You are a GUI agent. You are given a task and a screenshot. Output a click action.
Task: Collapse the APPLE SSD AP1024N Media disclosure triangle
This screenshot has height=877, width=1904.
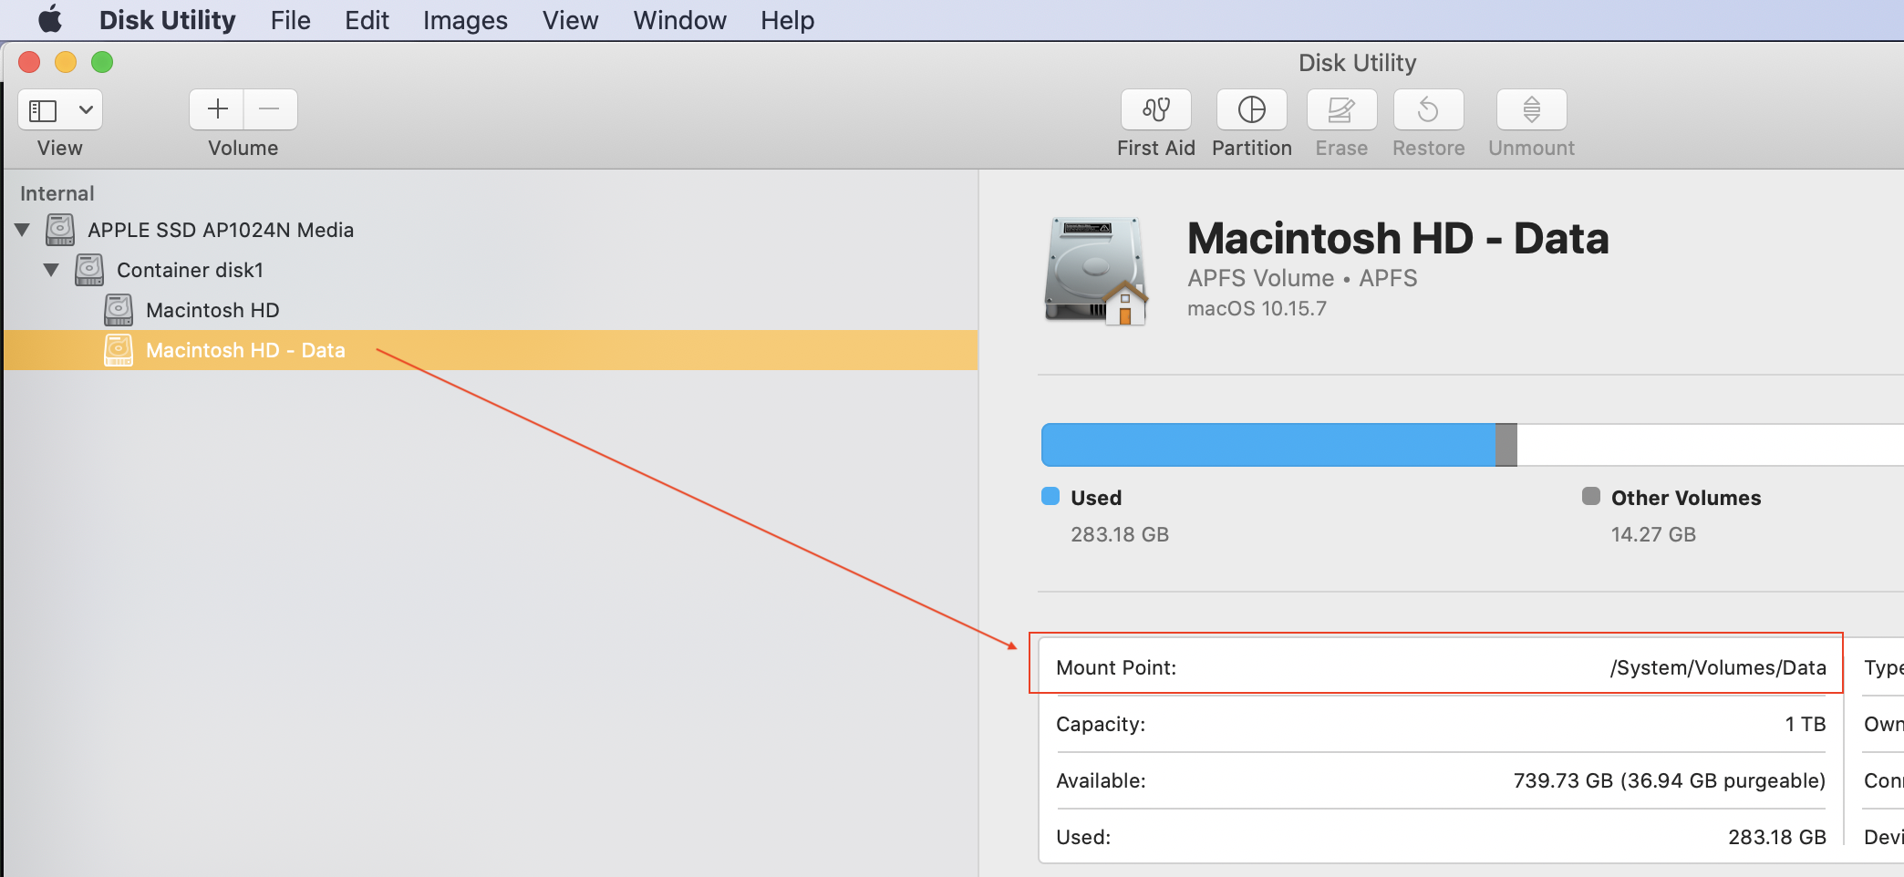[23, 230]
